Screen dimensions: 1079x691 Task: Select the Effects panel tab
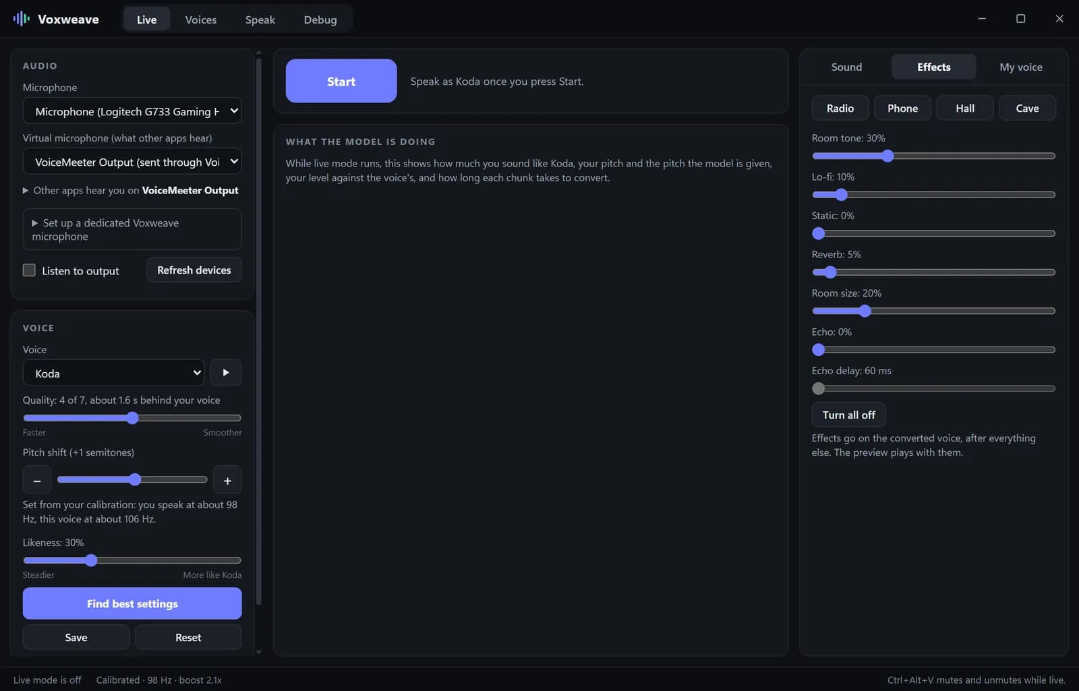point(934,67)
